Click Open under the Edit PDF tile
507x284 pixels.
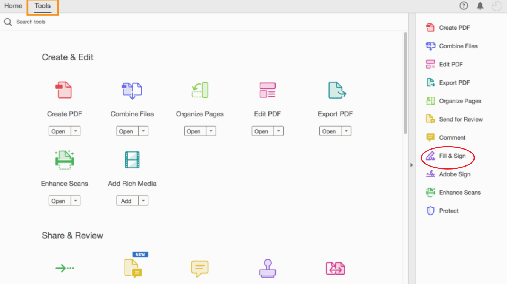263,131
